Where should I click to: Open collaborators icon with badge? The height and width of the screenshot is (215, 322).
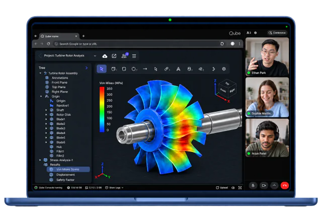tap(124, 55)
